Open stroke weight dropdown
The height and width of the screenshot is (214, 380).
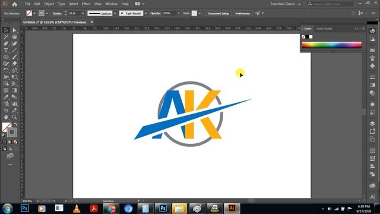click(83, 13)
